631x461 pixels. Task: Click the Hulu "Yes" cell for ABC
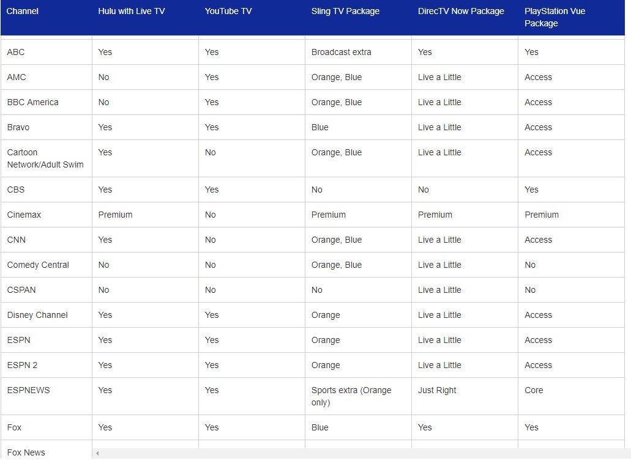(x=105, y=52)
